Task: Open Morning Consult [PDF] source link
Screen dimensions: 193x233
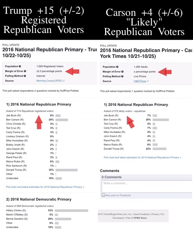Action: (x=49, y=81)
